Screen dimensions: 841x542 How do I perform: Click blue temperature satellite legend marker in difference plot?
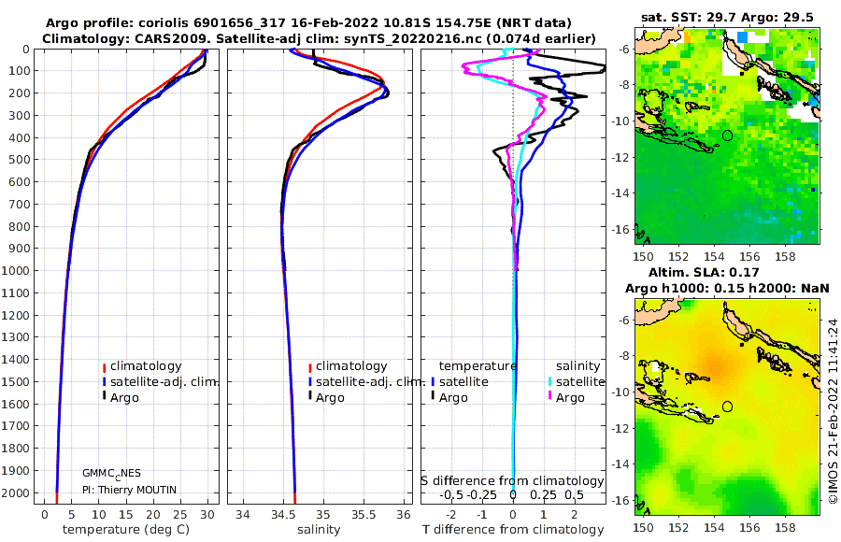pos(433,382)
